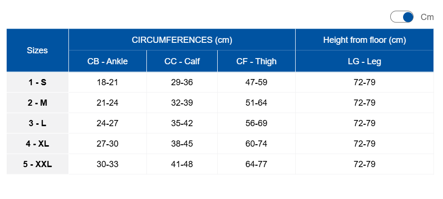Select the CB - Ankle column header
Viewport: 443px width, 199px height.
tap(107, 61)
